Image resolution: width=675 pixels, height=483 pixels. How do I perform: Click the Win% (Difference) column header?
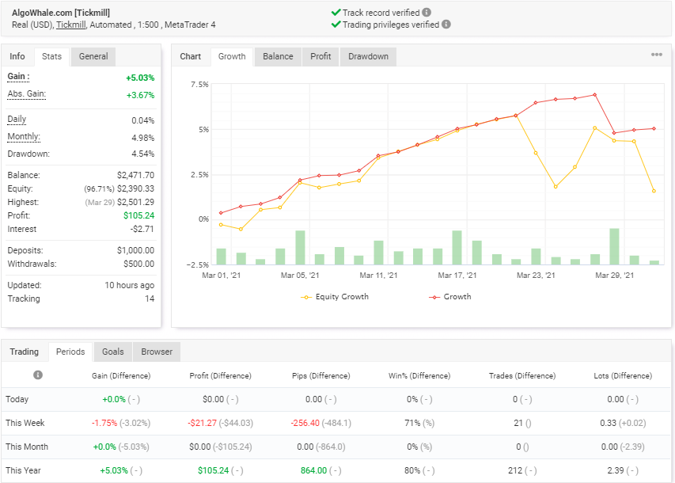pyautogui.click(x=419, y=376)
